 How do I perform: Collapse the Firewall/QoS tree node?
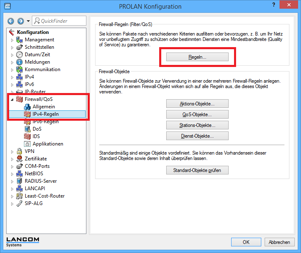12,100
